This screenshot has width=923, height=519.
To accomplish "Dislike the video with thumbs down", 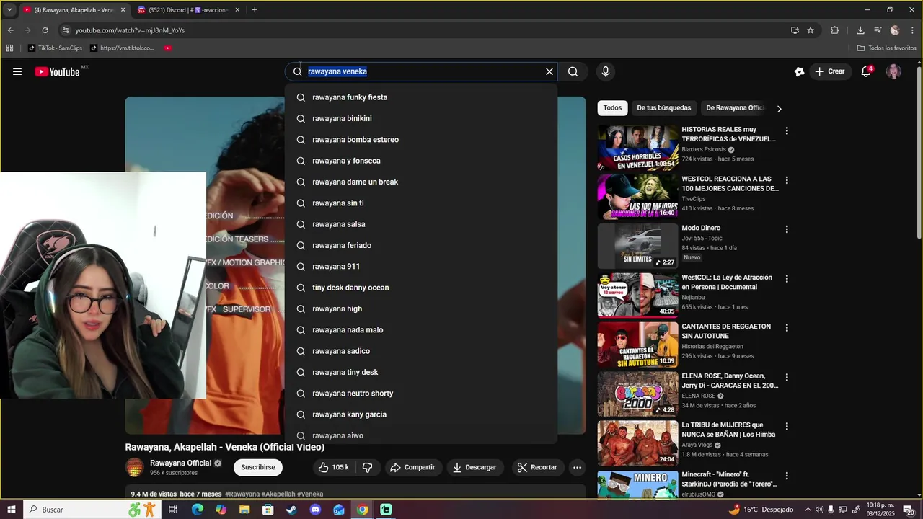I will (x=367, y=467).
